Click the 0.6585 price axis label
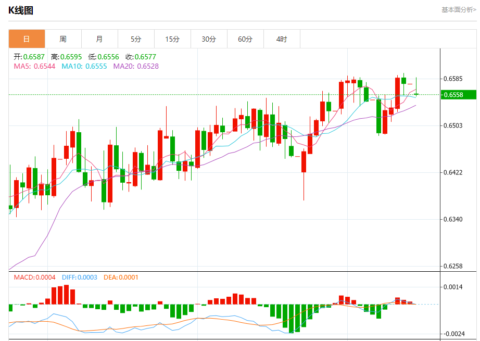 453,79
